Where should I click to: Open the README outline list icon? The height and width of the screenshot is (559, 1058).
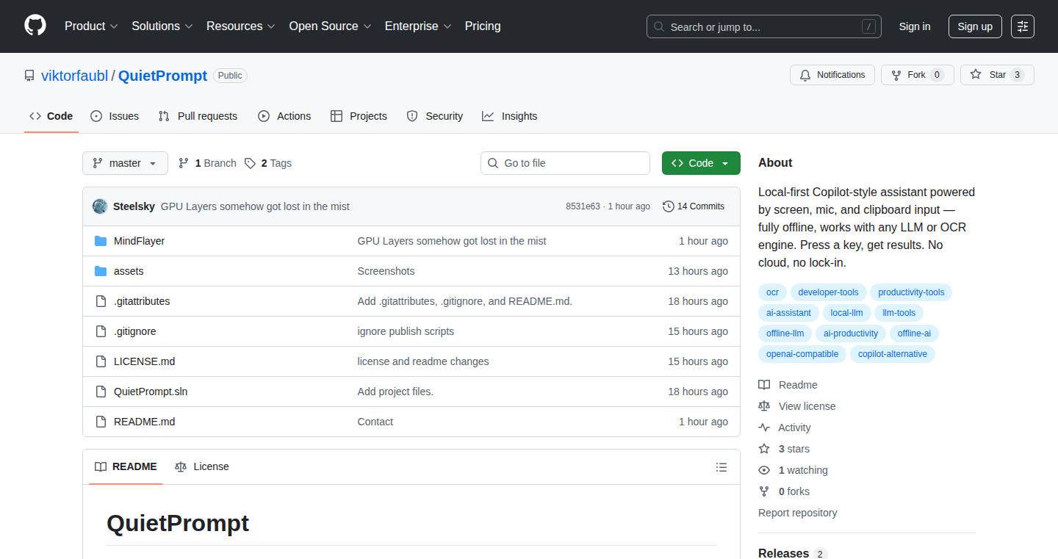click(721, 467)
